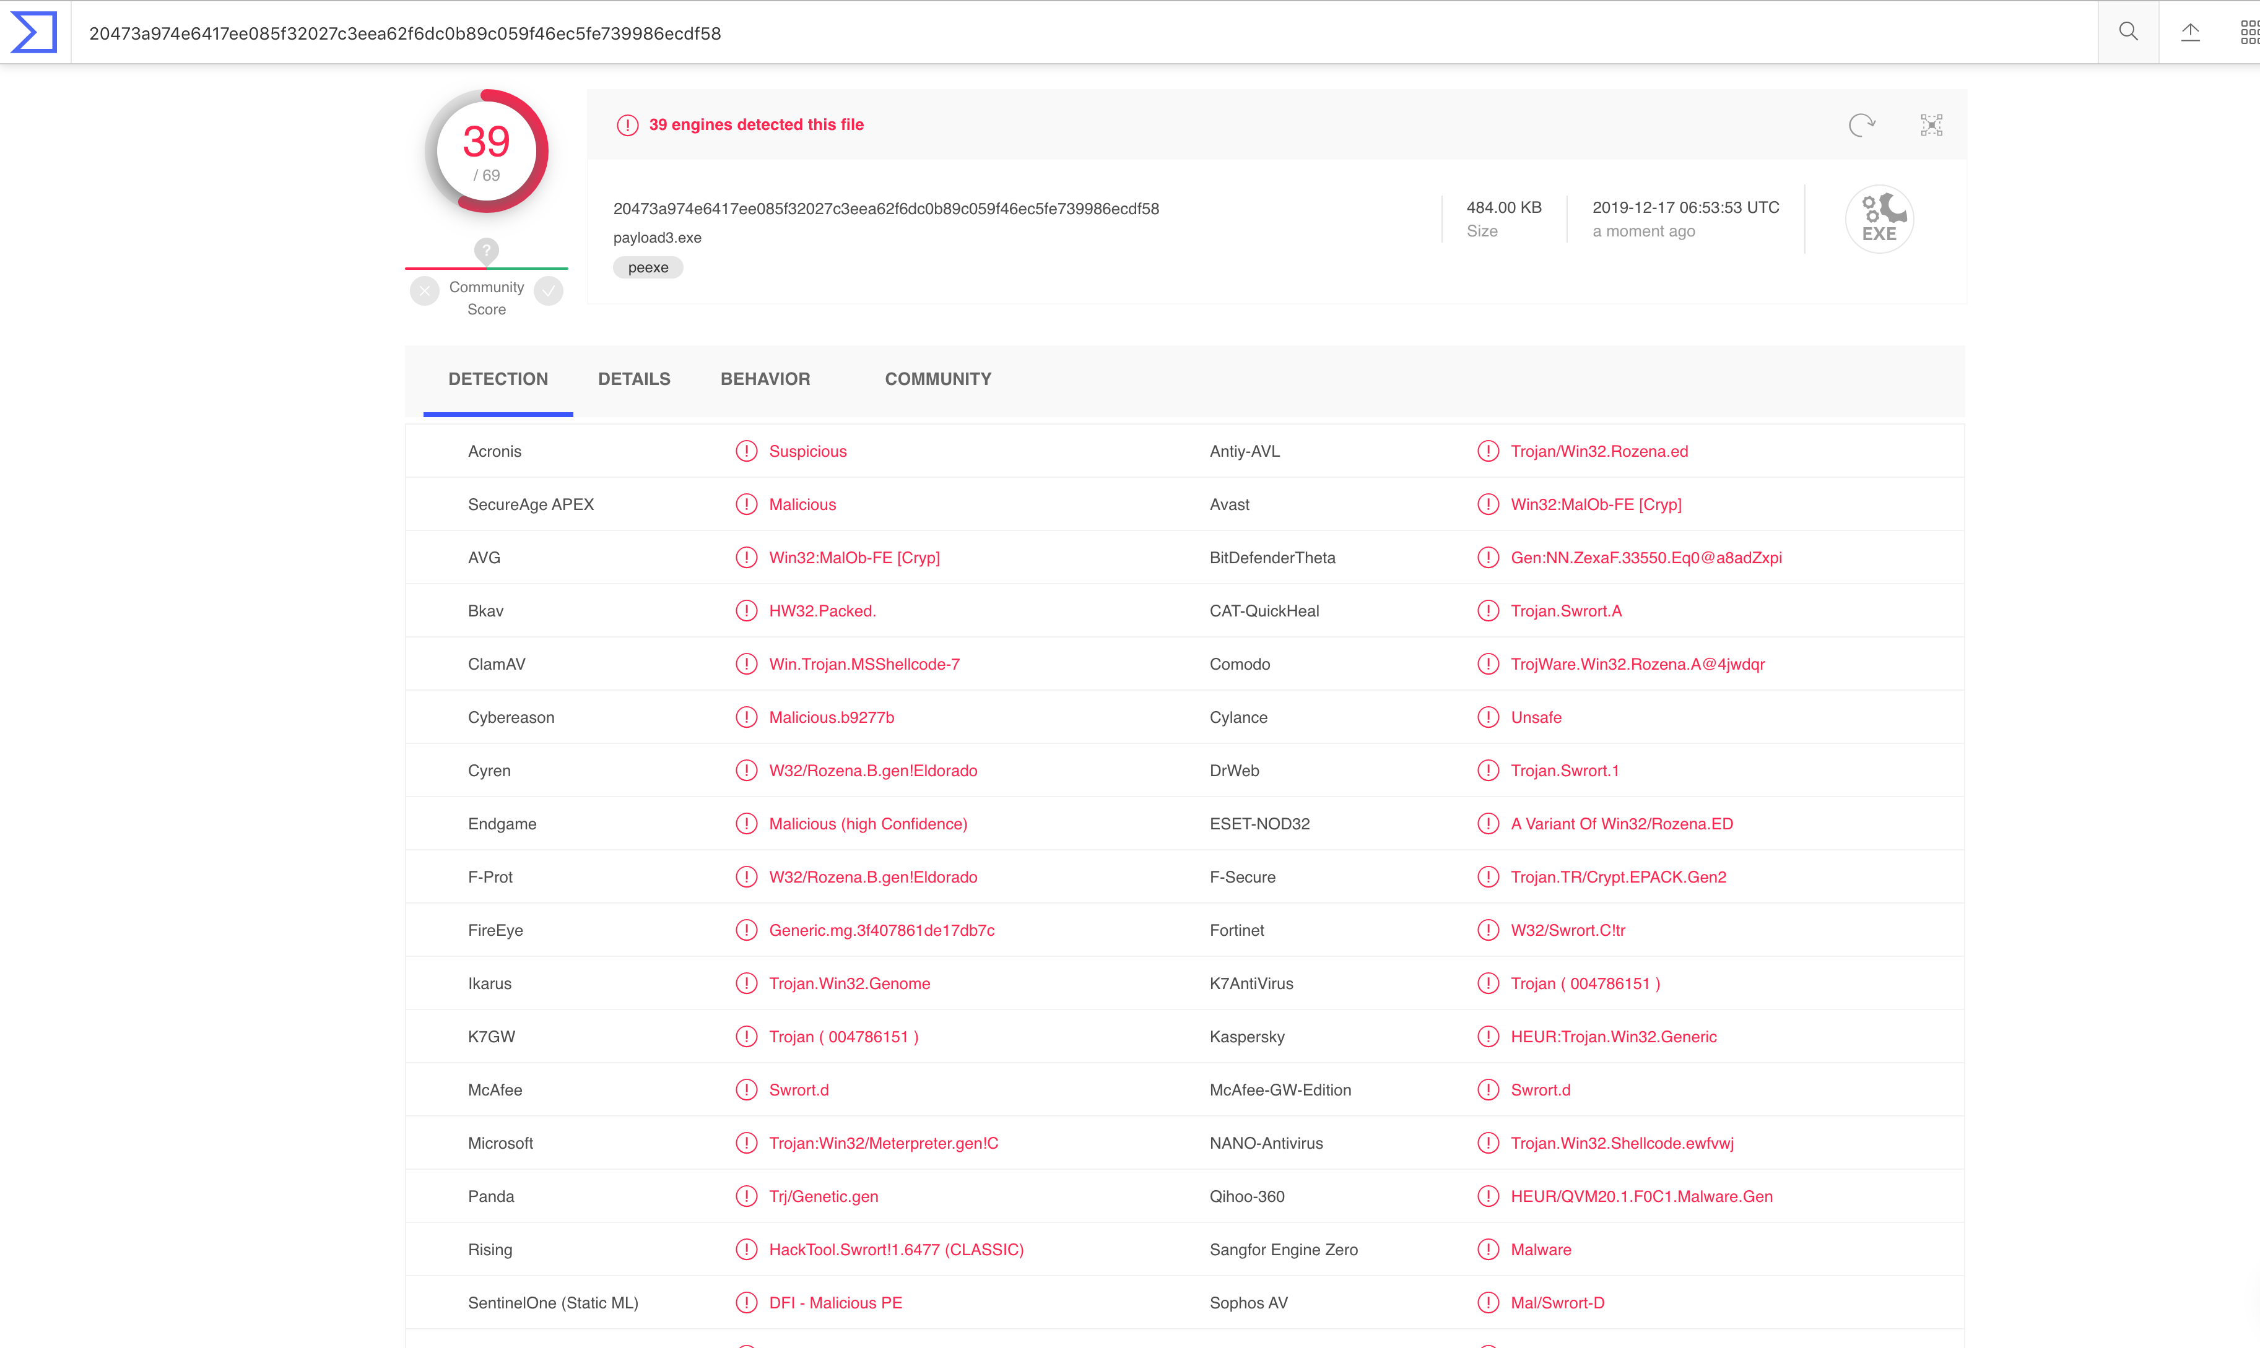Click the McAfee-GW-Edition engine name
The height and width of the screenshot is (1348, 2260).
pyautogui.click(x=1280, y=1090)
